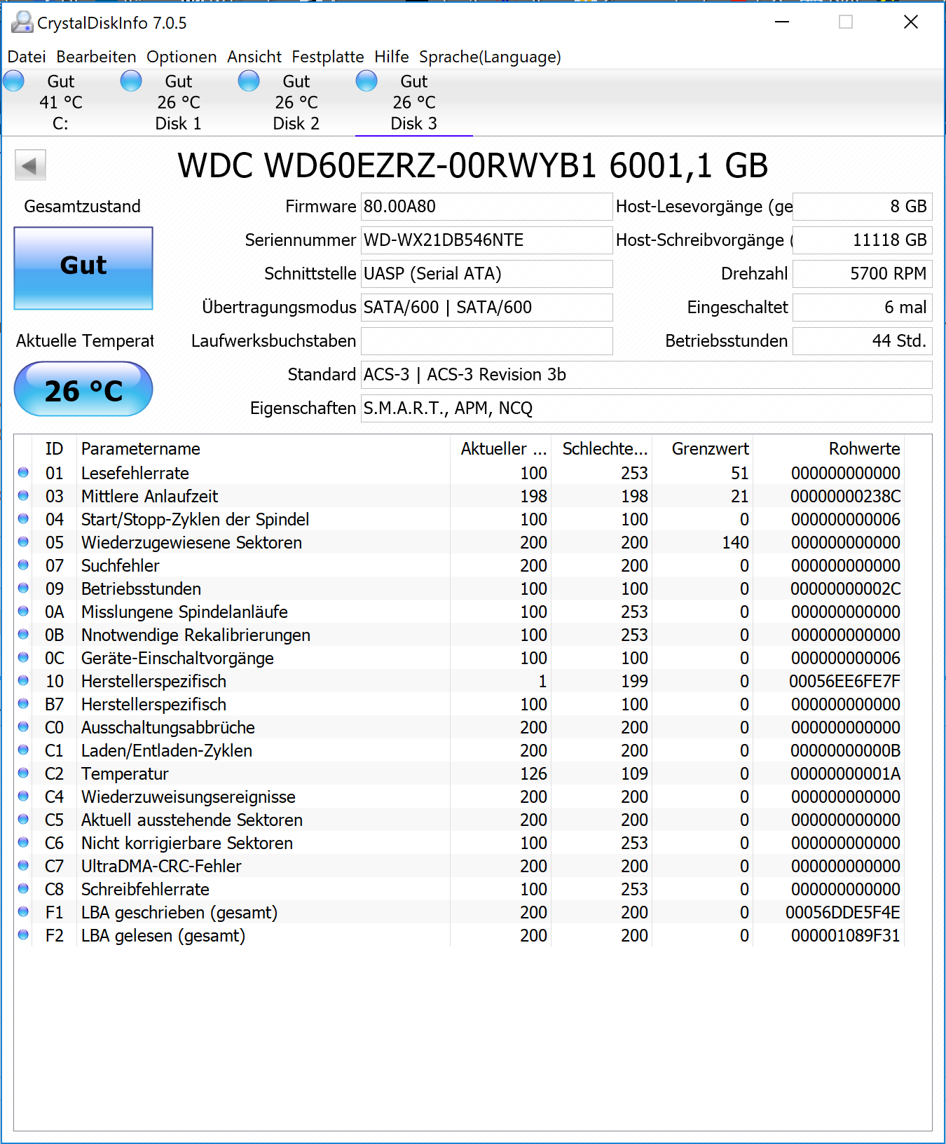946x1144 pixels.
Task: Switch to the Disk 2 tab
Action: [296, 102]
